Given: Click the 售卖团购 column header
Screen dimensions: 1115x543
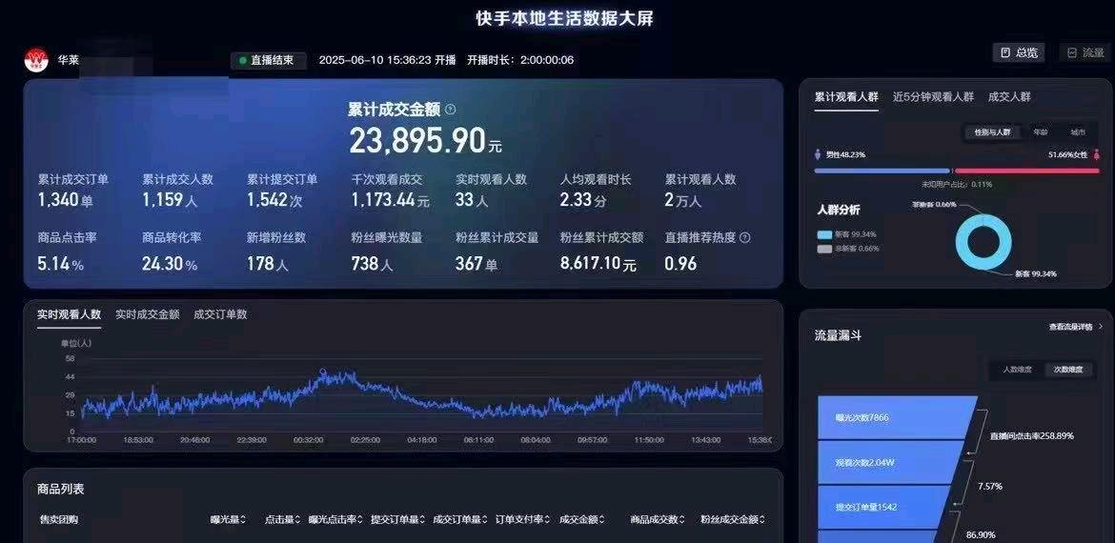Looking at the screenshot, I should [x=59, y=519].
